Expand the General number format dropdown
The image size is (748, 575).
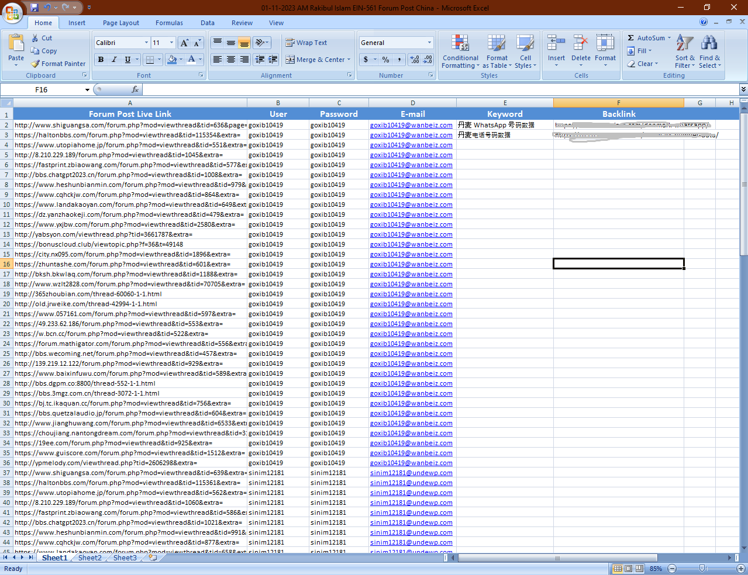429,43
